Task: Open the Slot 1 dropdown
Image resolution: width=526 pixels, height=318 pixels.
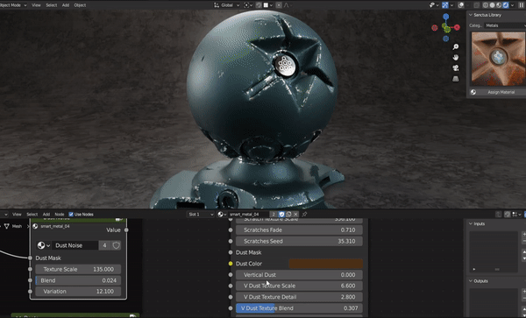Action: coord(201,214)
